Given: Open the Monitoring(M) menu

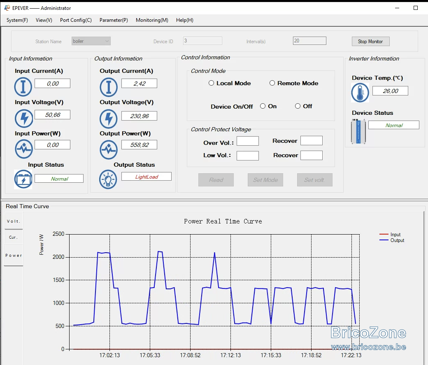Looking at the screenshot, I should 152,20.
